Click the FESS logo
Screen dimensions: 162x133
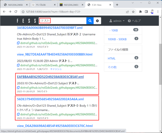(26, 21)
